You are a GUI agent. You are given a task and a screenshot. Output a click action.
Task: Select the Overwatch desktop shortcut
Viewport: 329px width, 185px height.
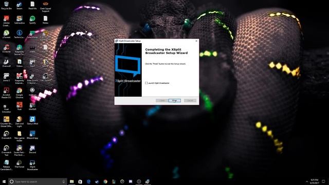pos(6,135)
